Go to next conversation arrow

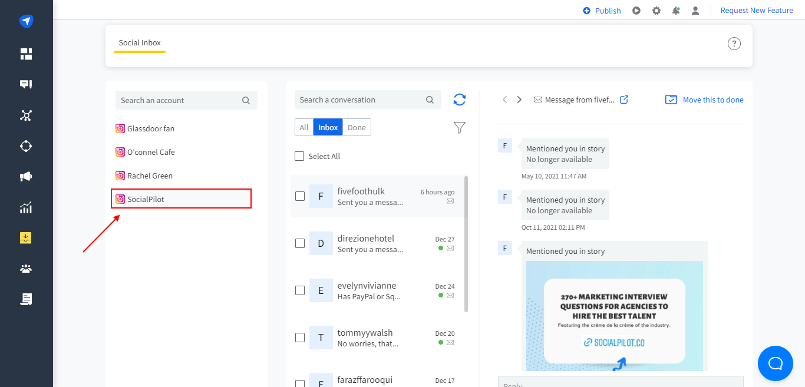point(519,100)
